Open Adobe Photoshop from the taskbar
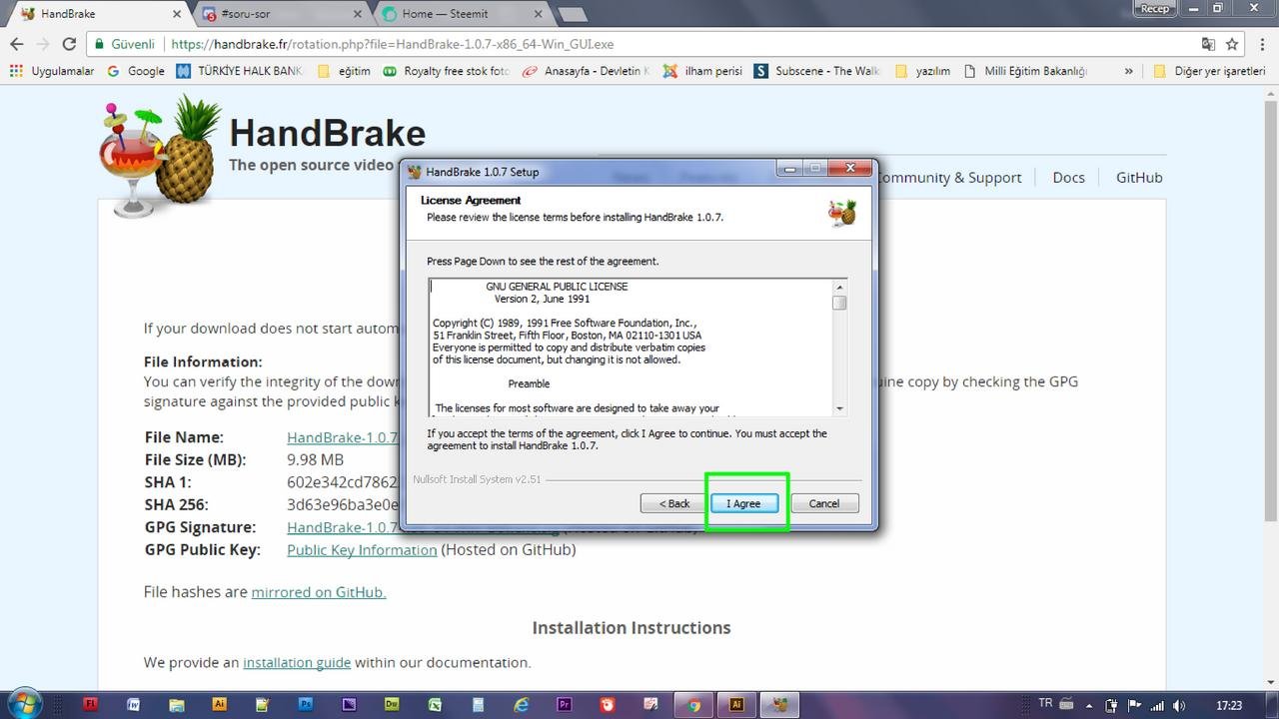The image size is (1279, 719). click(306, 704)
